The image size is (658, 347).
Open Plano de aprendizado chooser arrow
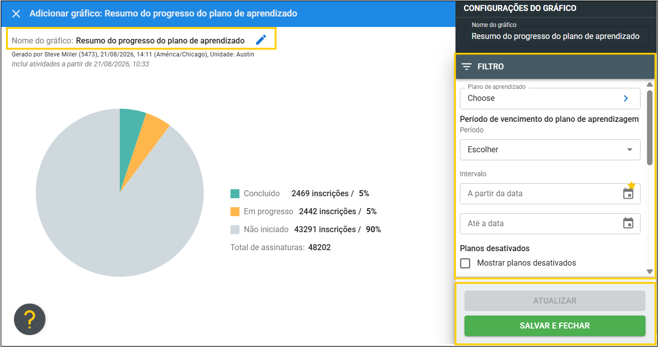point(626,98)
